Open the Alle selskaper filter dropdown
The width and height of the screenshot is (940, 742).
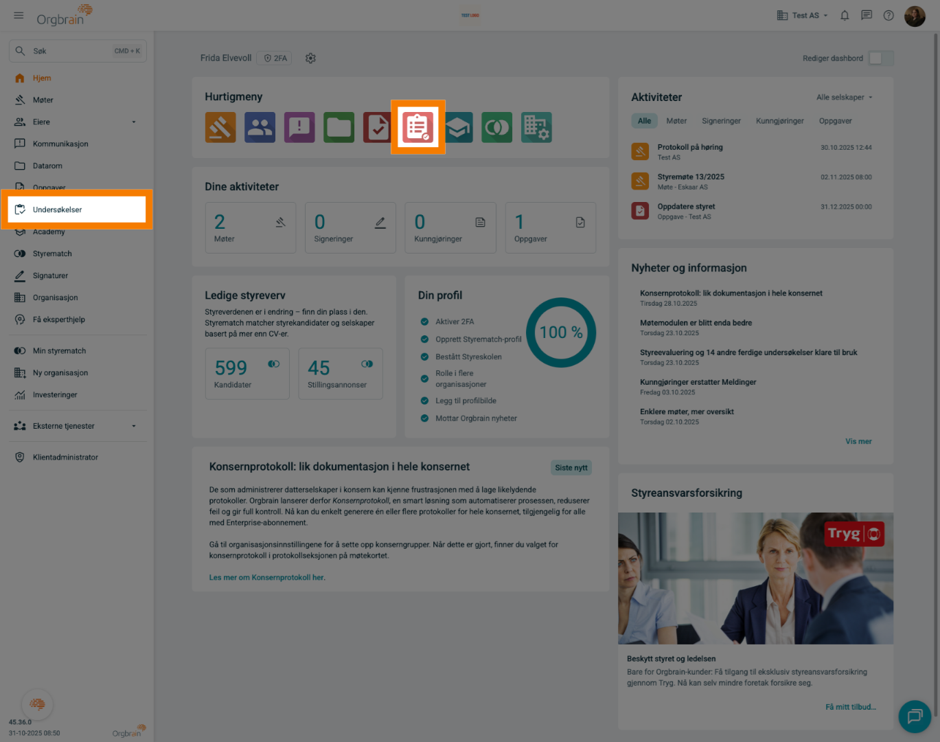(845, 98)
